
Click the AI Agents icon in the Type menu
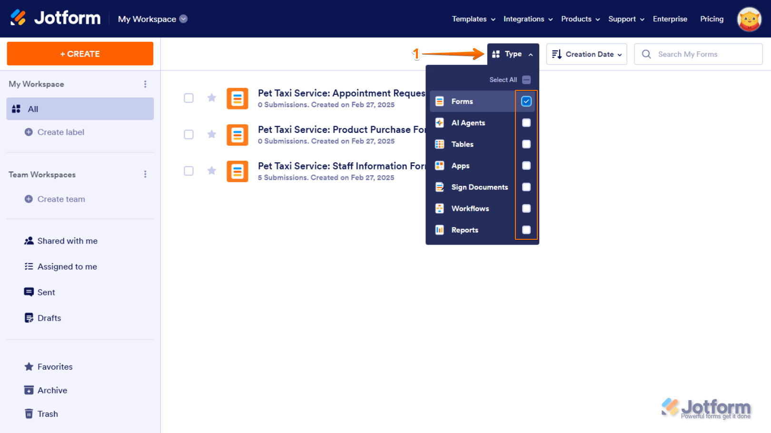point(439,122)
